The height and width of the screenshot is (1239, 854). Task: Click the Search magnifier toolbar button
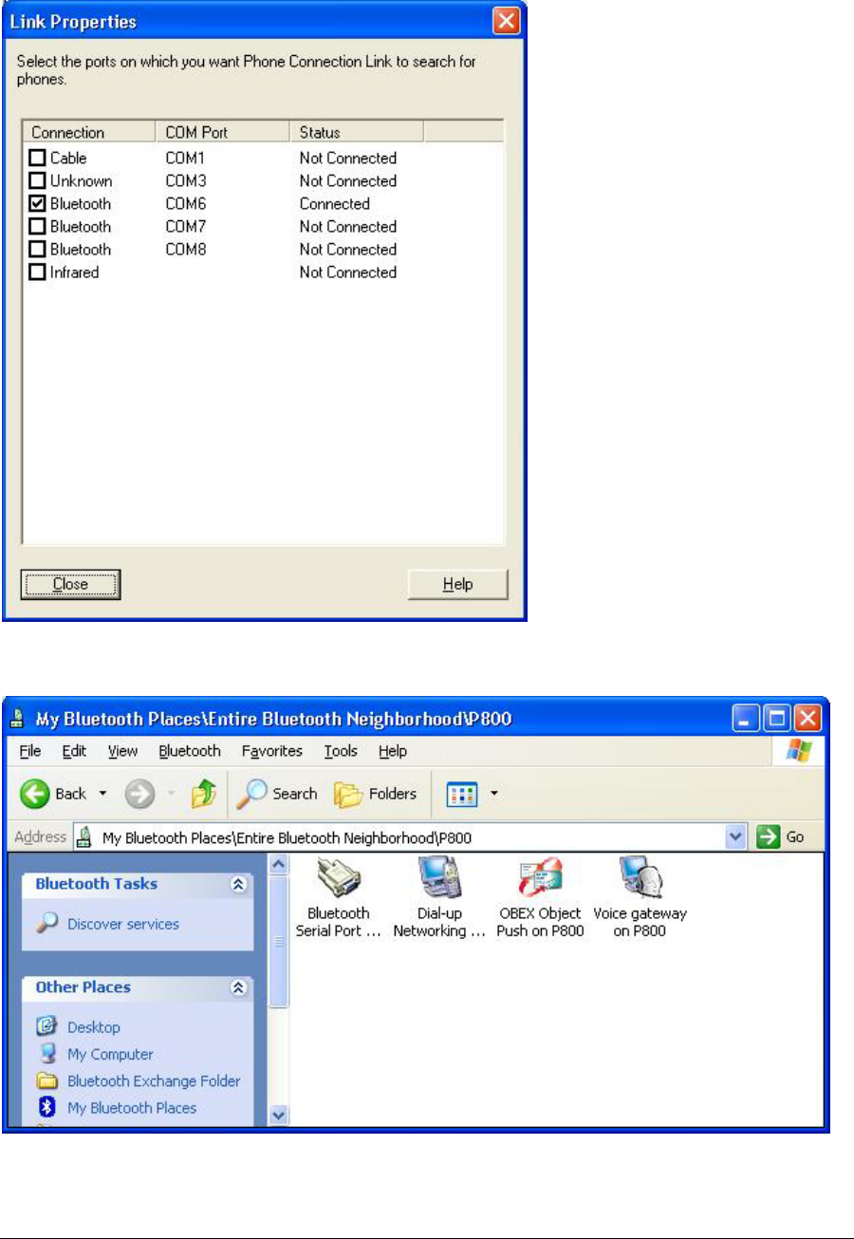coord(276,794)
